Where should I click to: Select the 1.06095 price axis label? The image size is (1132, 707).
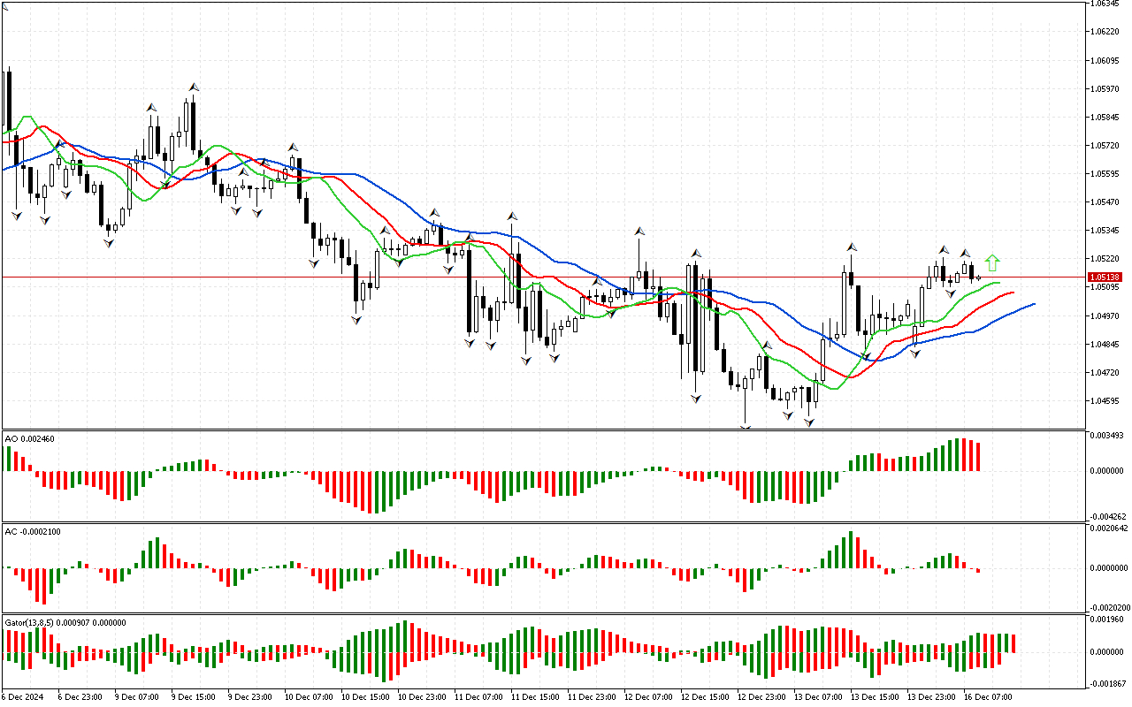click(1105, 60)
